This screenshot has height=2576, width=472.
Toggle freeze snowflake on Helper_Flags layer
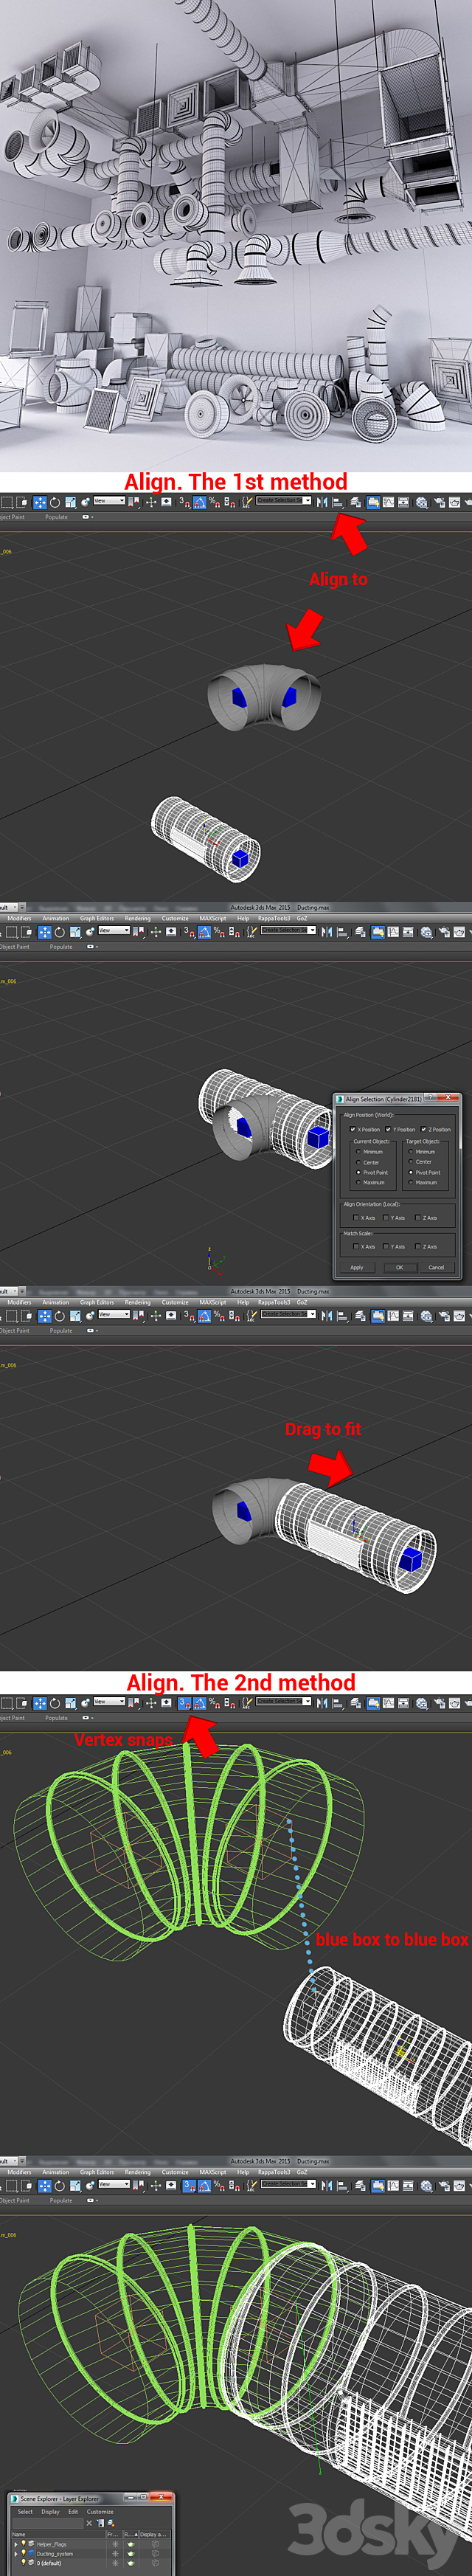pos(115,2544)
